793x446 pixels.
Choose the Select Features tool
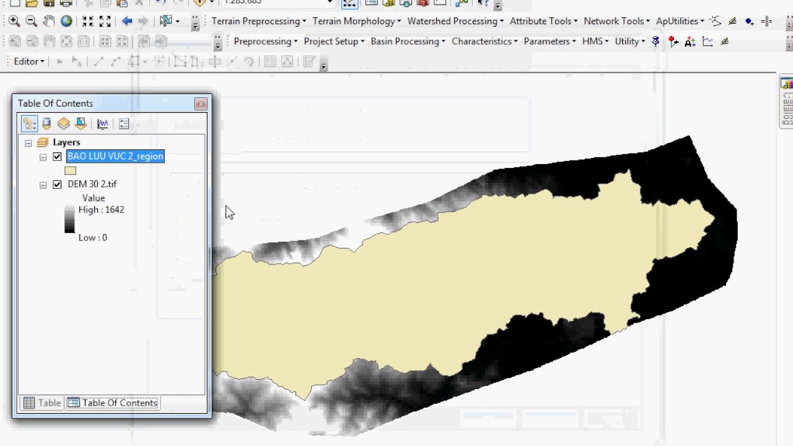coord(165,21)
